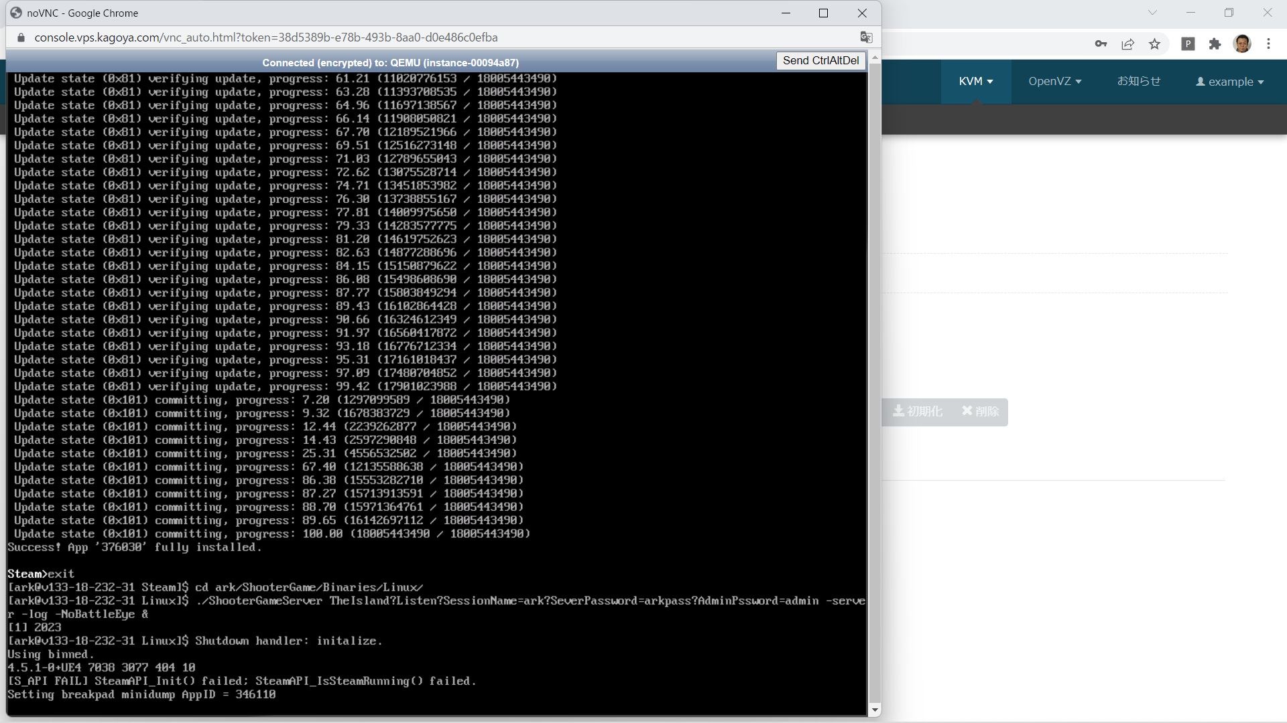
Task: Click the 初期化 button in background page
Action: [917, 411]
